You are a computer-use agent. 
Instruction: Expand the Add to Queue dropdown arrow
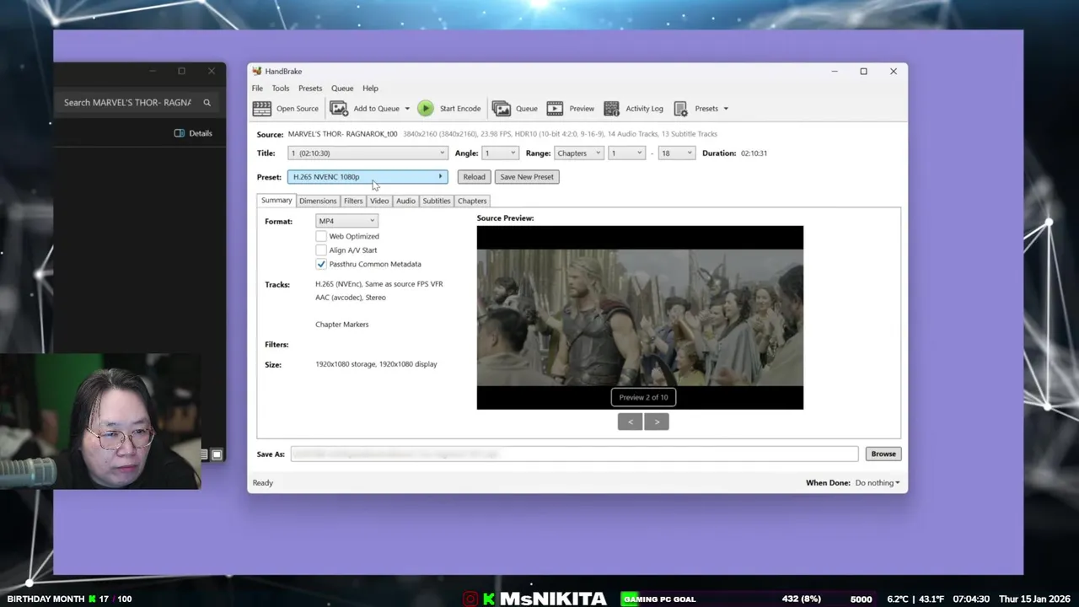pos(407,109)
